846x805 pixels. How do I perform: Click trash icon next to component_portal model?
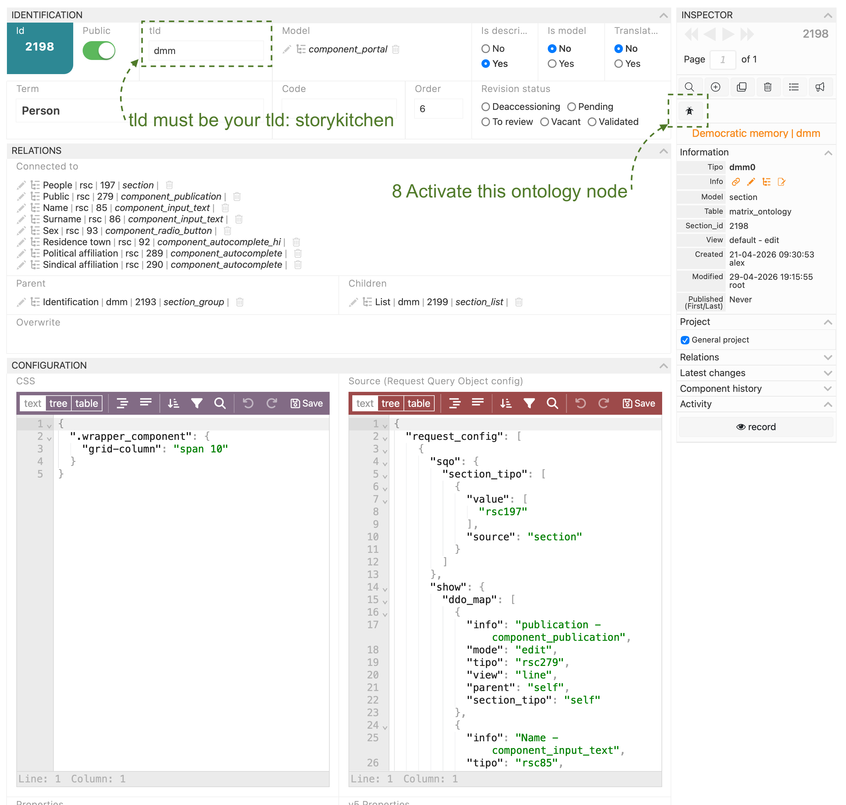coord(396,49)
